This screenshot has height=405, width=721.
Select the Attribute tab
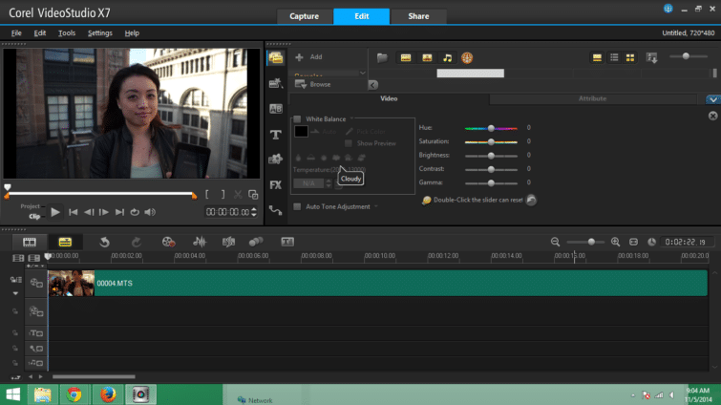tap(592, 98)
